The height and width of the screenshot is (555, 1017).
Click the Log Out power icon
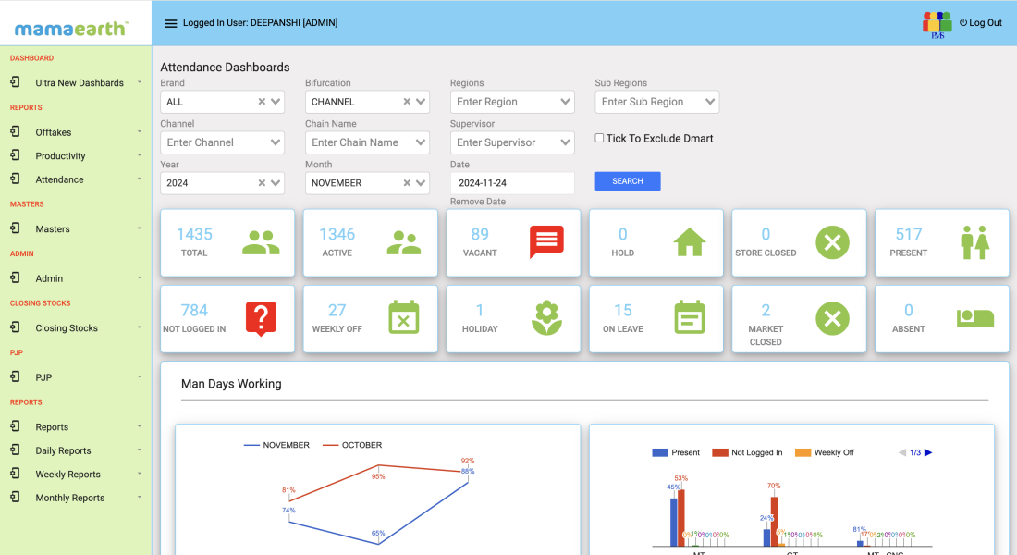[963, 23]
